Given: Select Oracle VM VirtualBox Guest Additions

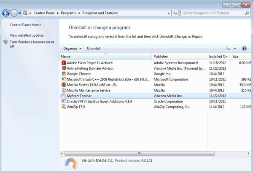Looking at the screenshot, I should point(99,101).
